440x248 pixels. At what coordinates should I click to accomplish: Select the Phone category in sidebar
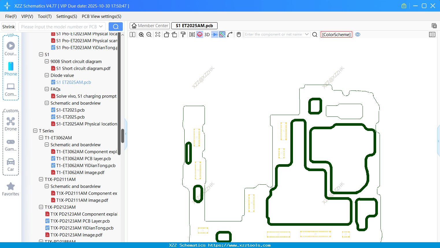point(11,69)
